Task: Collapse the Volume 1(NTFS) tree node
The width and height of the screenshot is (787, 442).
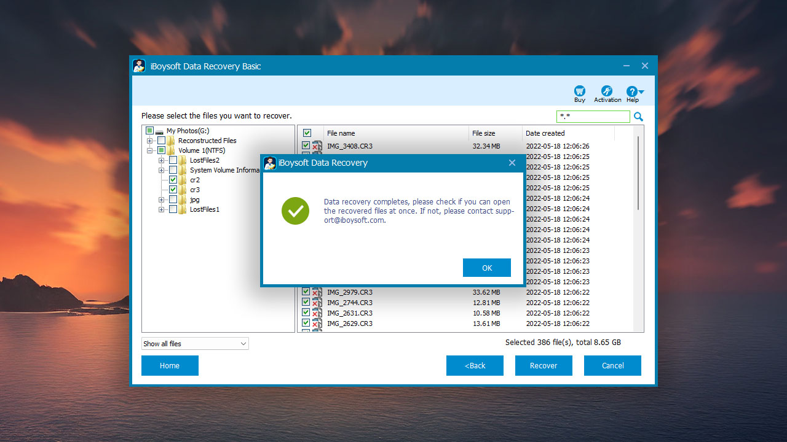Action: tap(149, 150)
